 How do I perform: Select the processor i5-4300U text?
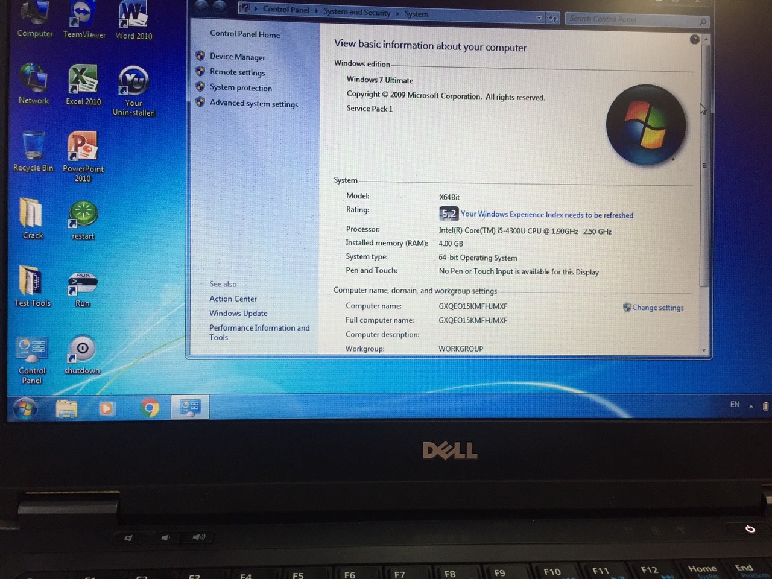point(525,231)
